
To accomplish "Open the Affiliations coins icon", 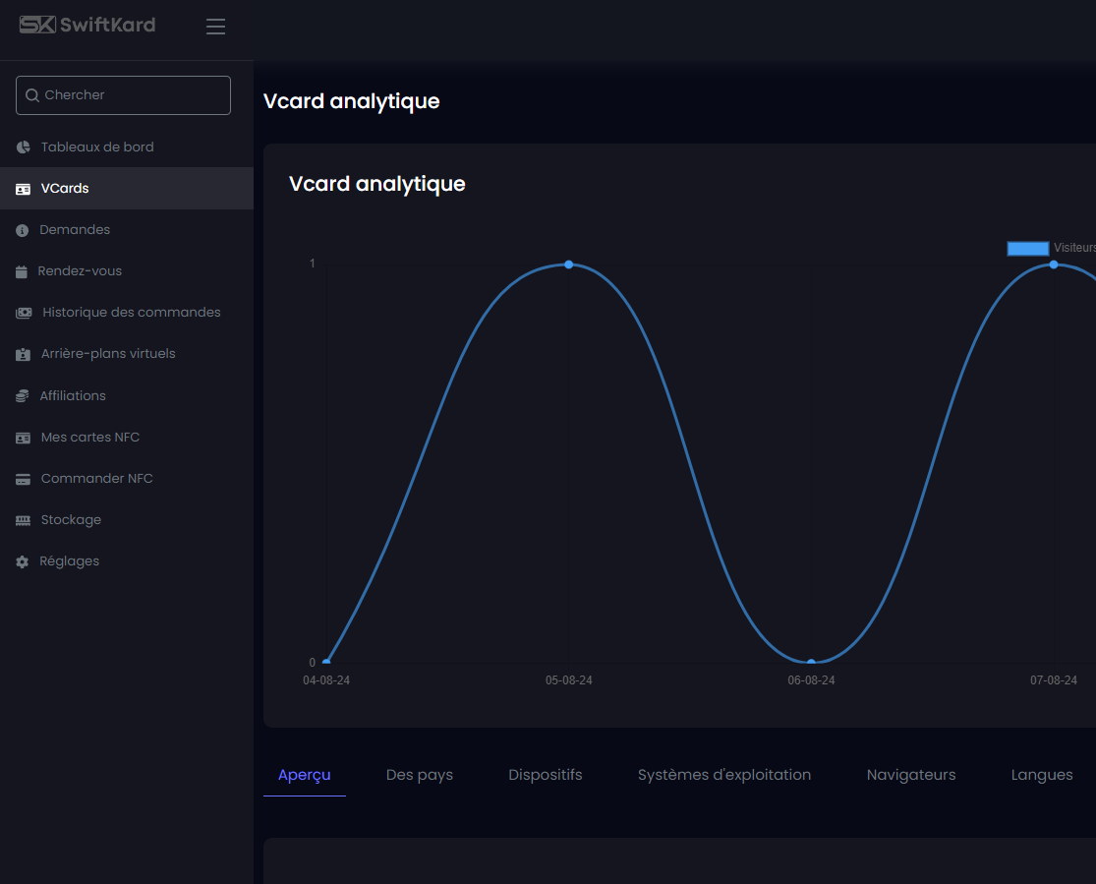I will click(x=23, y=396).
